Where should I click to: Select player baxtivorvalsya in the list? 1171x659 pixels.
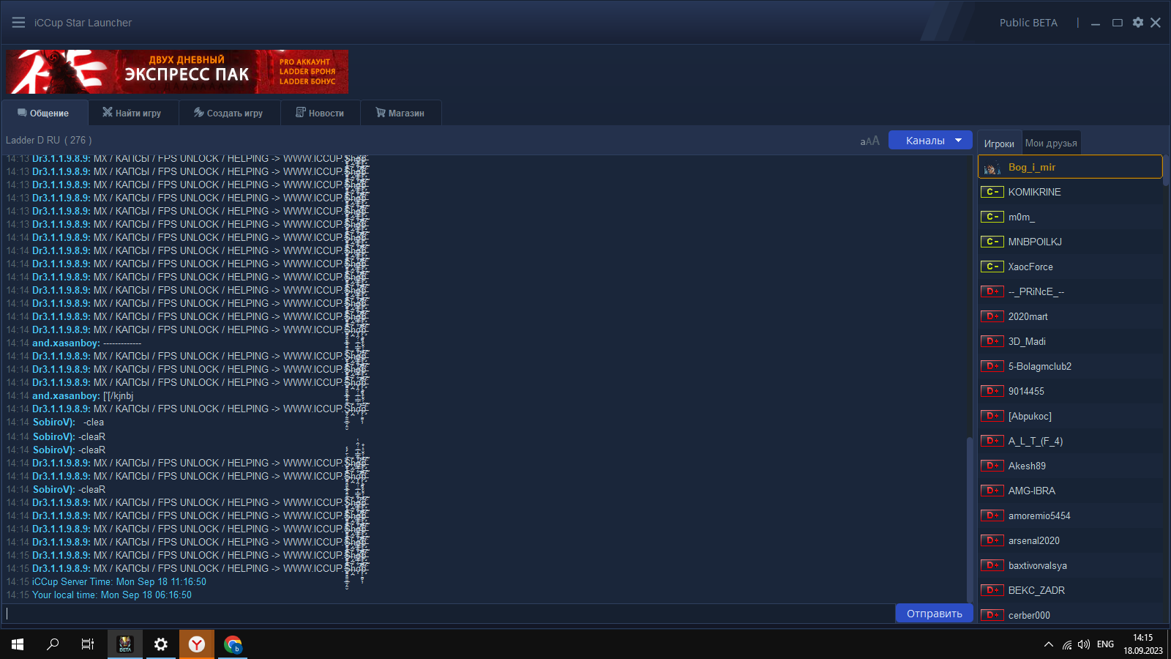click(1070, 565)
